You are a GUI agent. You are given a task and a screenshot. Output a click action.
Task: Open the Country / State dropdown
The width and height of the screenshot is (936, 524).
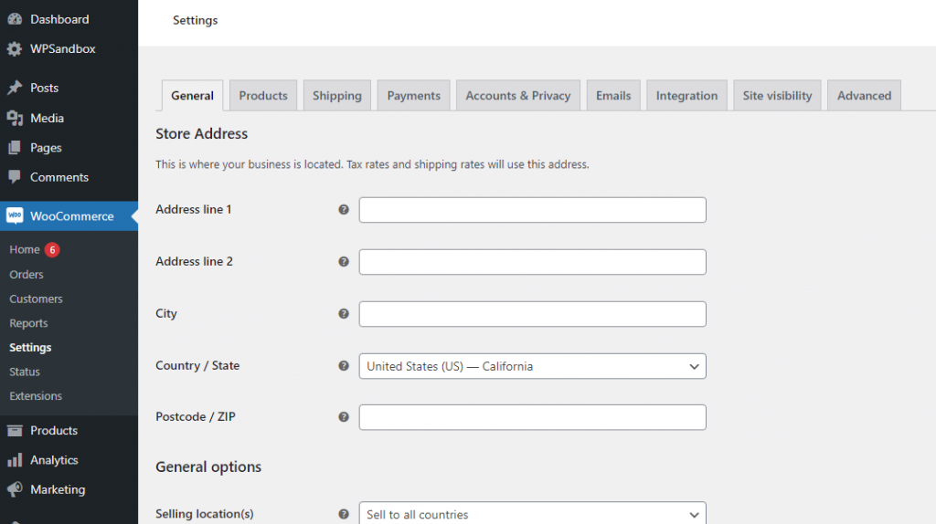(x=533, y=366)
